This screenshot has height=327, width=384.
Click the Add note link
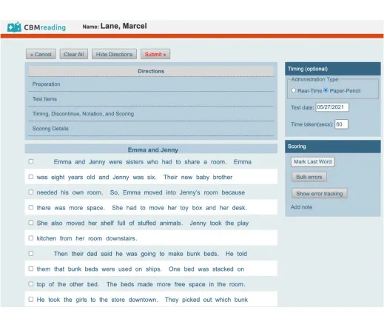[301, 207]
